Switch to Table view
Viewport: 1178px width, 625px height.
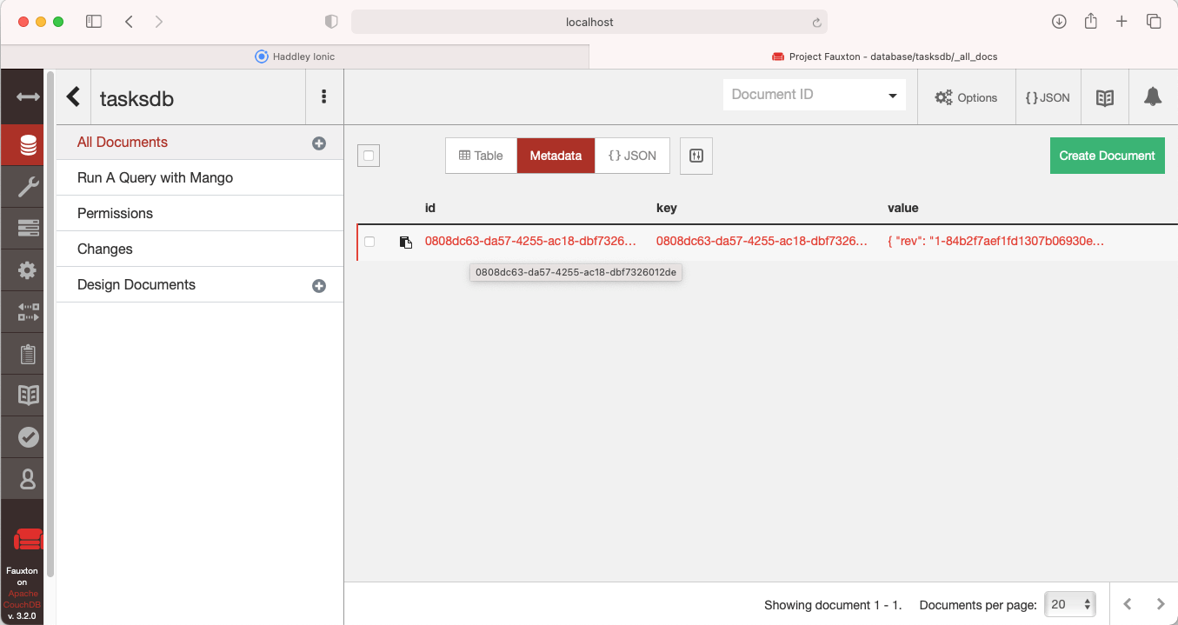click(481, 156)
